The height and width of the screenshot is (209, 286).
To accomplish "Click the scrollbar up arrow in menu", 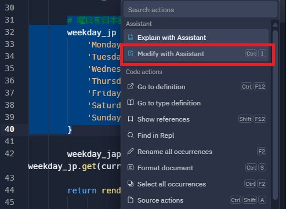I will (x=275, y=25).
